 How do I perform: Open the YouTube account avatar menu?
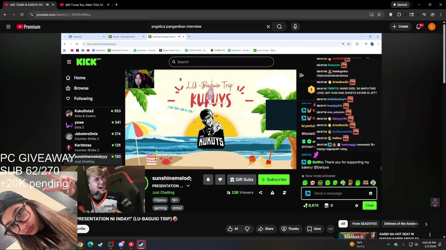pos(432,27)
